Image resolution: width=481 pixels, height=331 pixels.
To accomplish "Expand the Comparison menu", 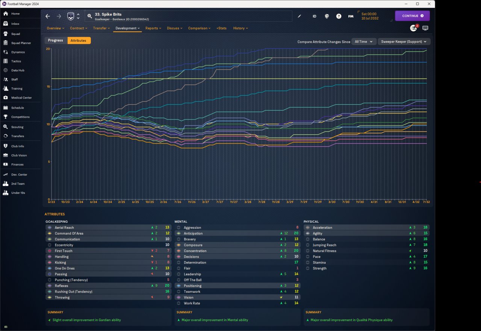I will coord(200,28).
